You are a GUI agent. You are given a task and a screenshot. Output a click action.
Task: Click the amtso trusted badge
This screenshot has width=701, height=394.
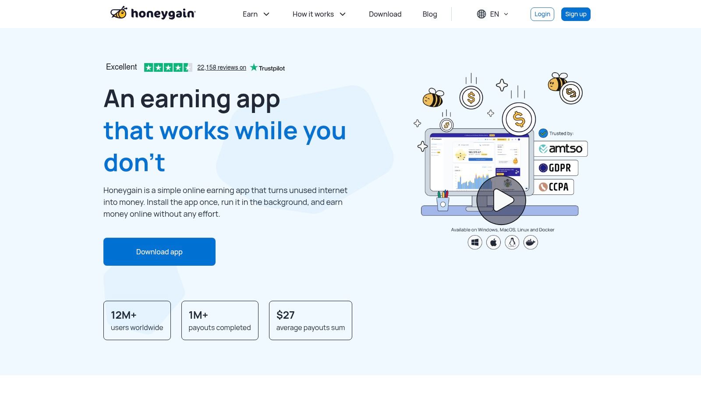pos(561,149)
